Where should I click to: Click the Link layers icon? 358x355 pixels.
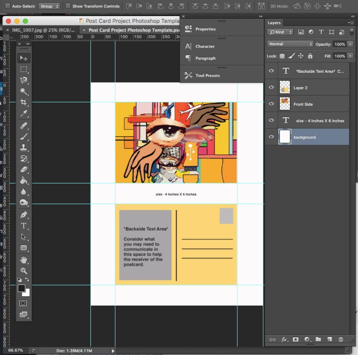point(273,340)
